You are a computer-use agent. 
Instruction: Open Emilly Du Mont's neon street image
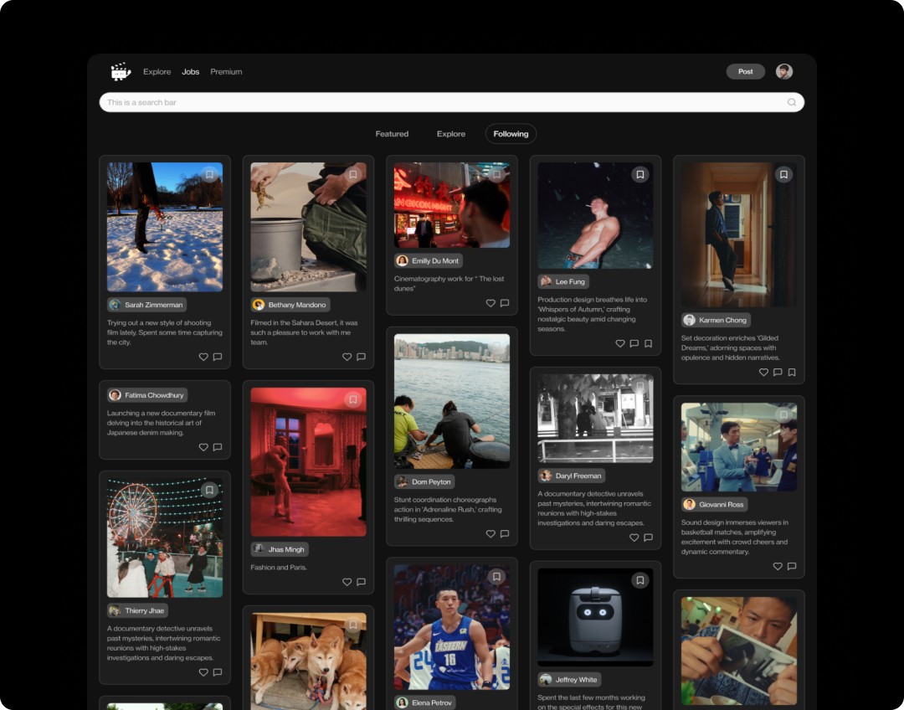tap(452, 205)
